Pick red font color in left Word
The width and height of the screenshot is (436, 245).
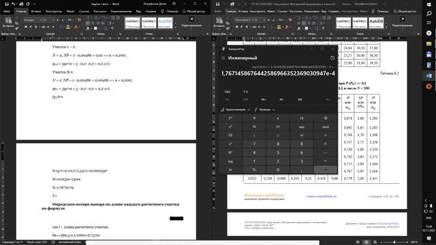[x=76, y=27]
